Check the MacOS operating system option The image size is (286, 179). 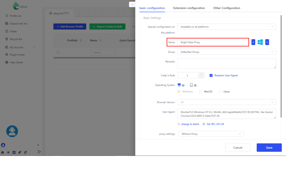click(200, 91)
